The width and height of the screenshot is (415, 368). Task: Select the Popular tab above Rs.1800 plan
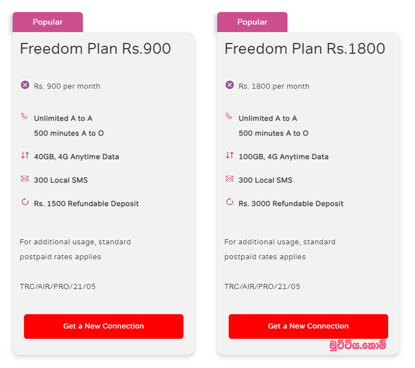point(252,22)
